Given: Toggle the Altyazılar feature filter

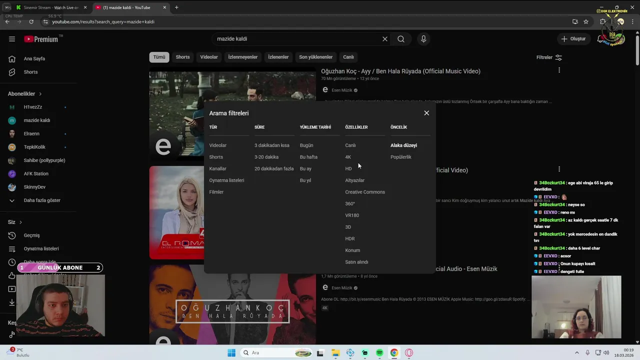Looking at the screenshot, I should (x=355, y=180).
